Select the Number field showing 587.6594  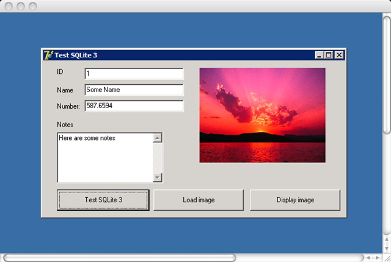click(134, 106)
